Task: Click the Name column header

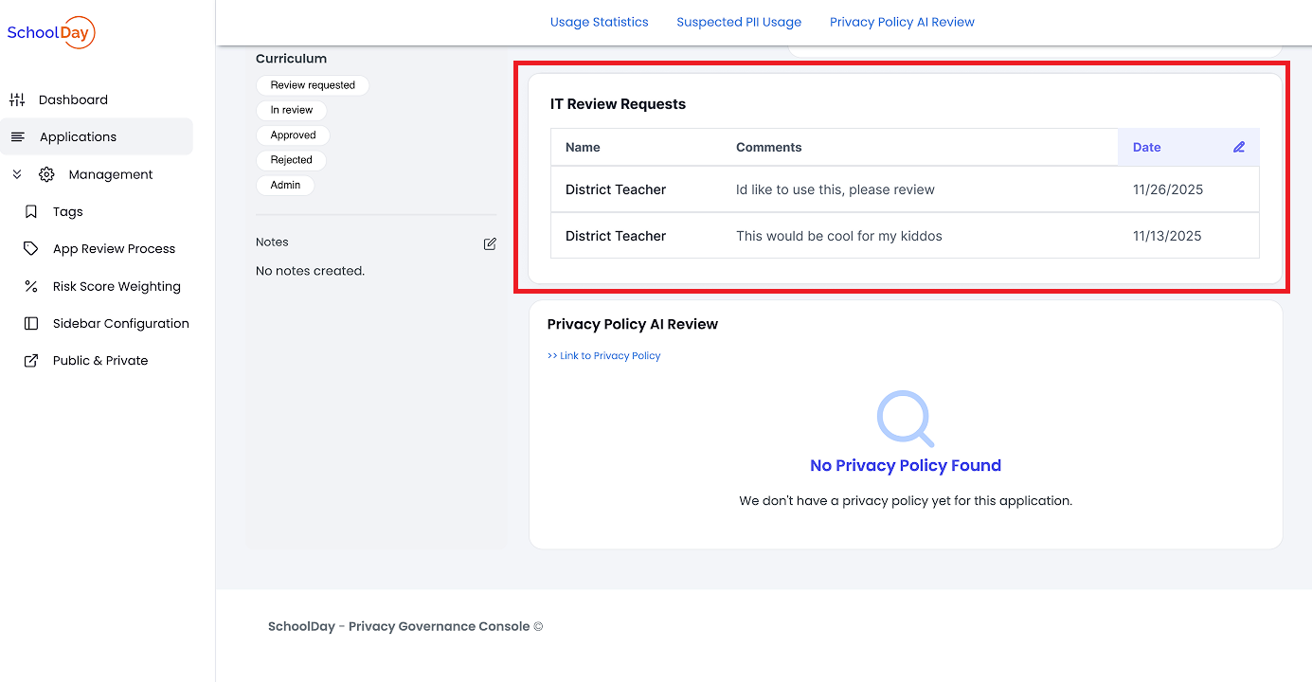Action: pyautogui.click(x=583, y=147)
